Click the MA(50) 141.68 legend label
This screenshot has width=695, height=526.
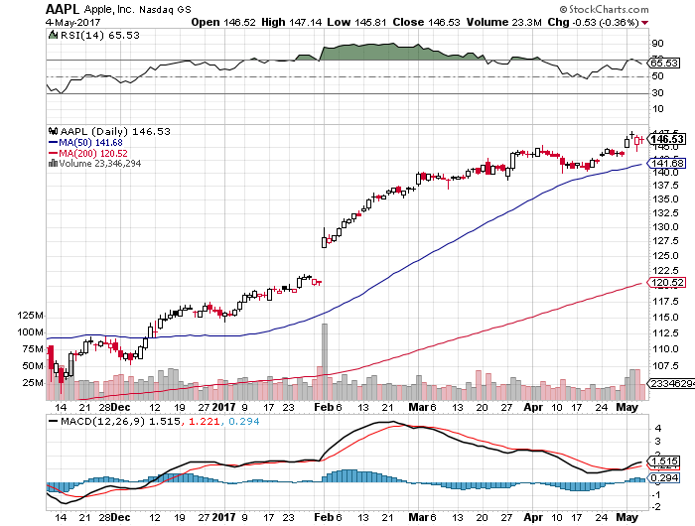click(91, 143)
